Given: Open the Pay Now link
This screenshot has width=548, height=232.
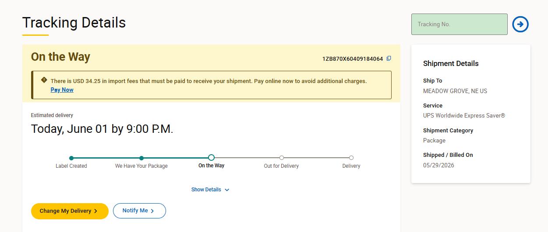Looking at the screenshot, I should coord(62,90).
